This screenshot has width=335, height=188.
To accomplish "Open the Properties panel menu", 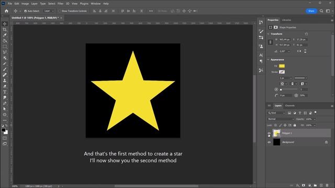I will 332,20.
